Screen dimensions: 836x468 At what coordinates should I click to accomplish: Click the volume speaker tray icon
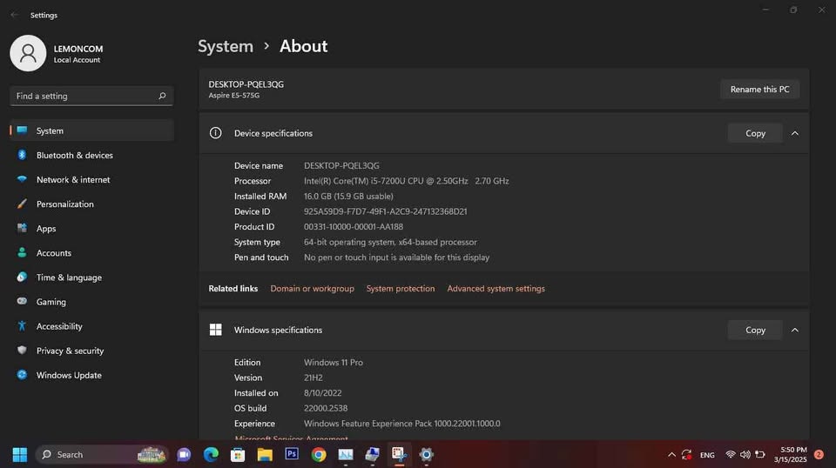[745, 455]
